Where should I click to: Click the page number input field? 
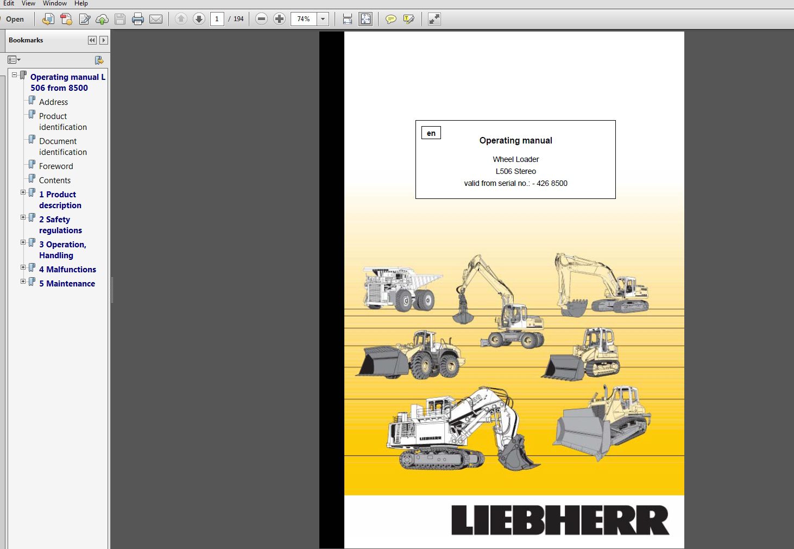[217, 19]
